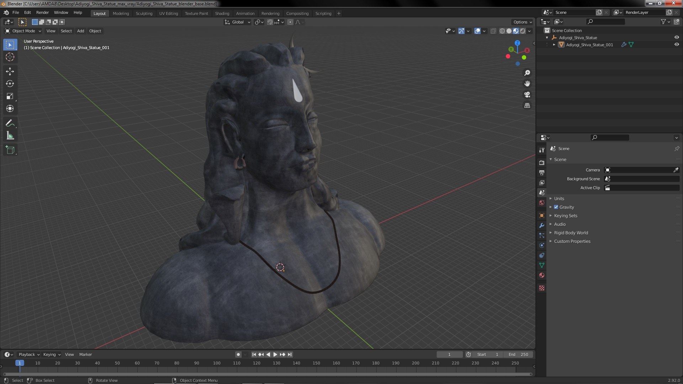
Task: Open the Render menu
Action: 42,12
